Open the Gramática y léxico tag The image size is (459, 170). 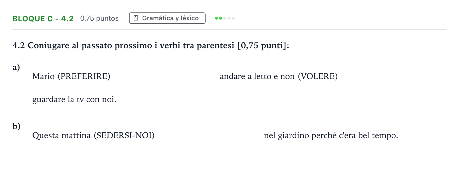tap(167, 18)
